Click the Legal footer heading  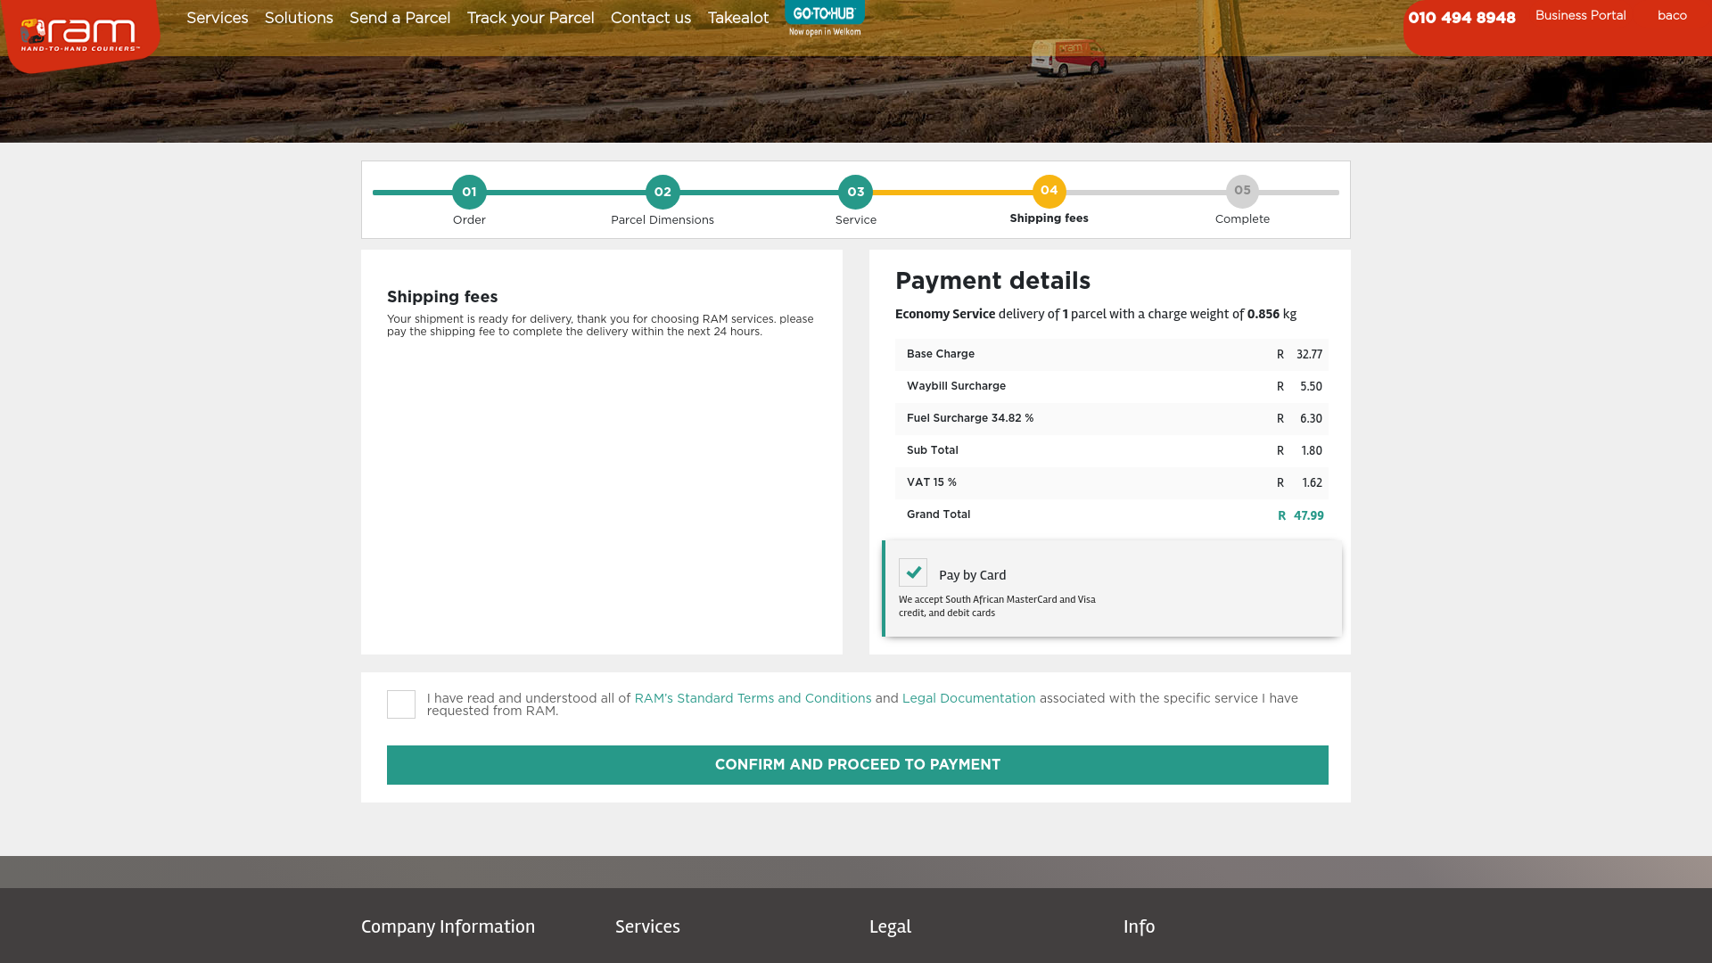(890, 927)
